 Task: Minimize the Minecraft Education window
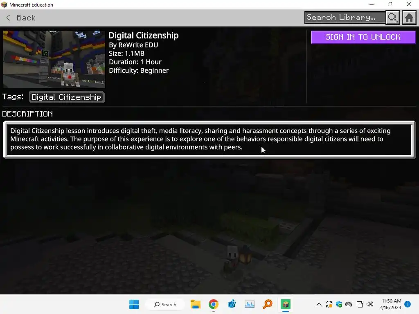[372, 4]
